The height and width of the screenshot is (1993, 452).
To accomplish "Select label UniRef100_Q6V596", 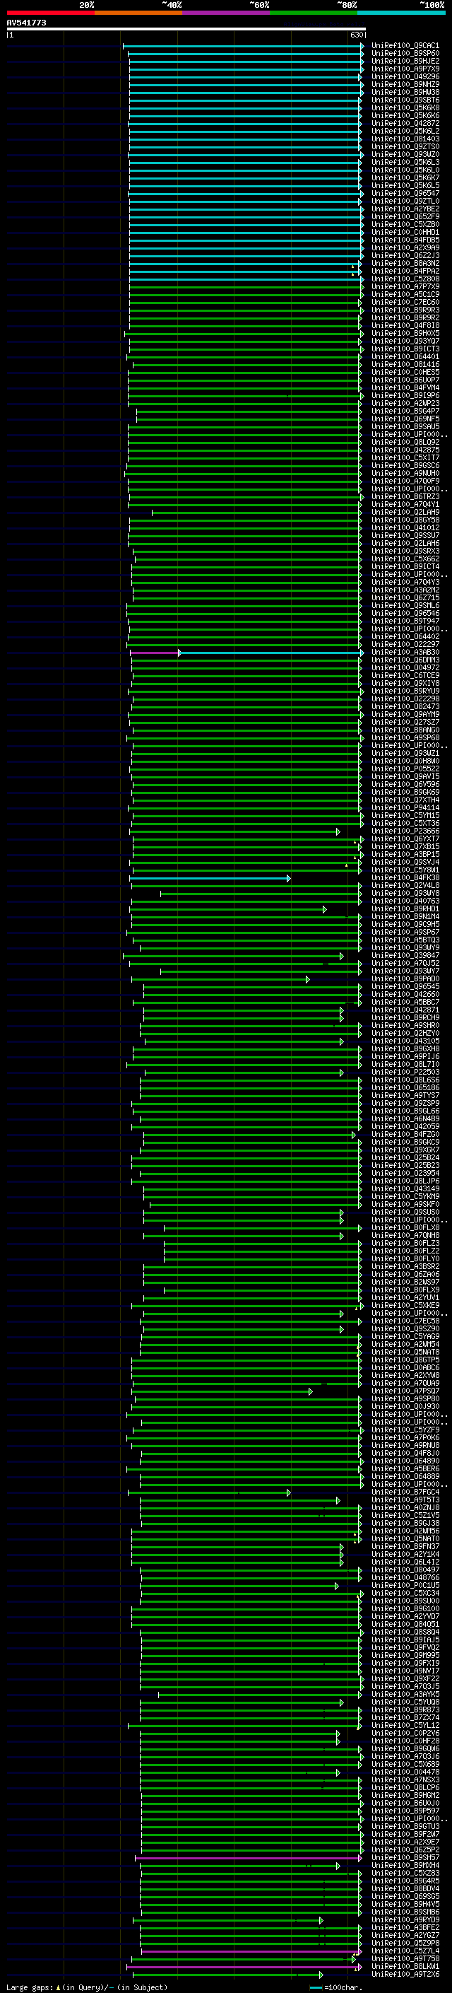I will (x=405, y=785).
